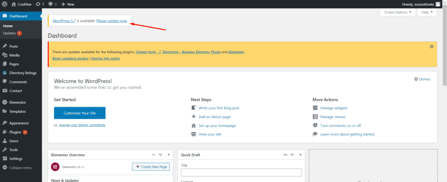This screenshot has height=182, width=447.
Task: Click the Appearance brush icon
Action: [x=5, y=123]
